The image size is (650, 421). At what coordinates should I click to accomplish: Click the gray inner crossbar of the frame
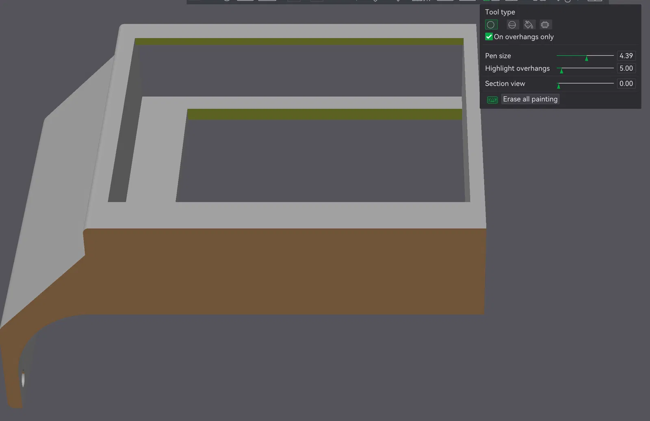301,102
